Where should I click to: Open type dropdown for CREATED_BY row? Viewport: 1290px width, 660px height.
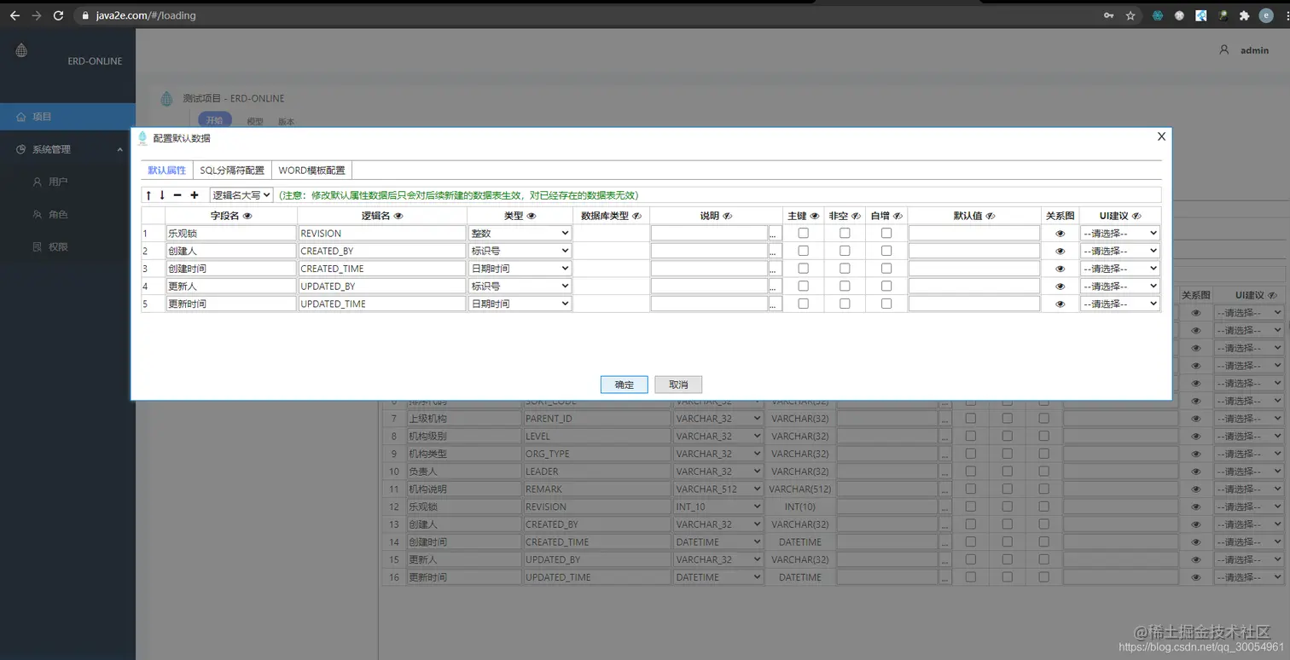(520, 251)
